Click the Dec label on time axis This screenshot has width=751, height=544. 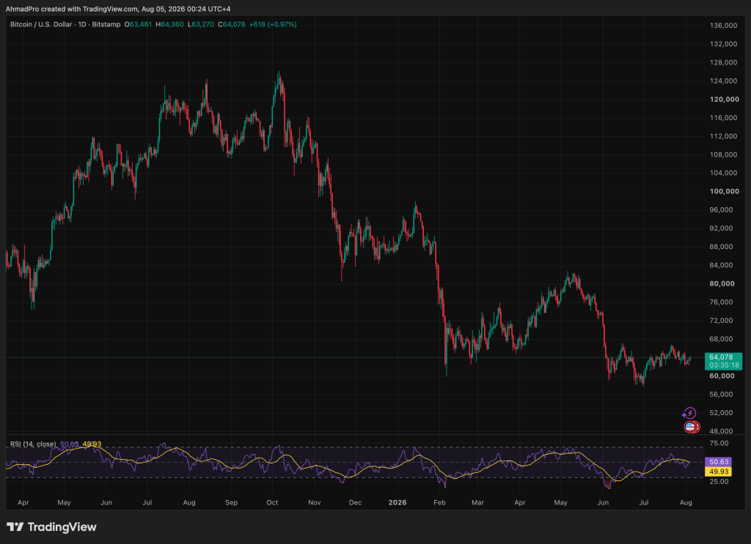pos(355,502)
